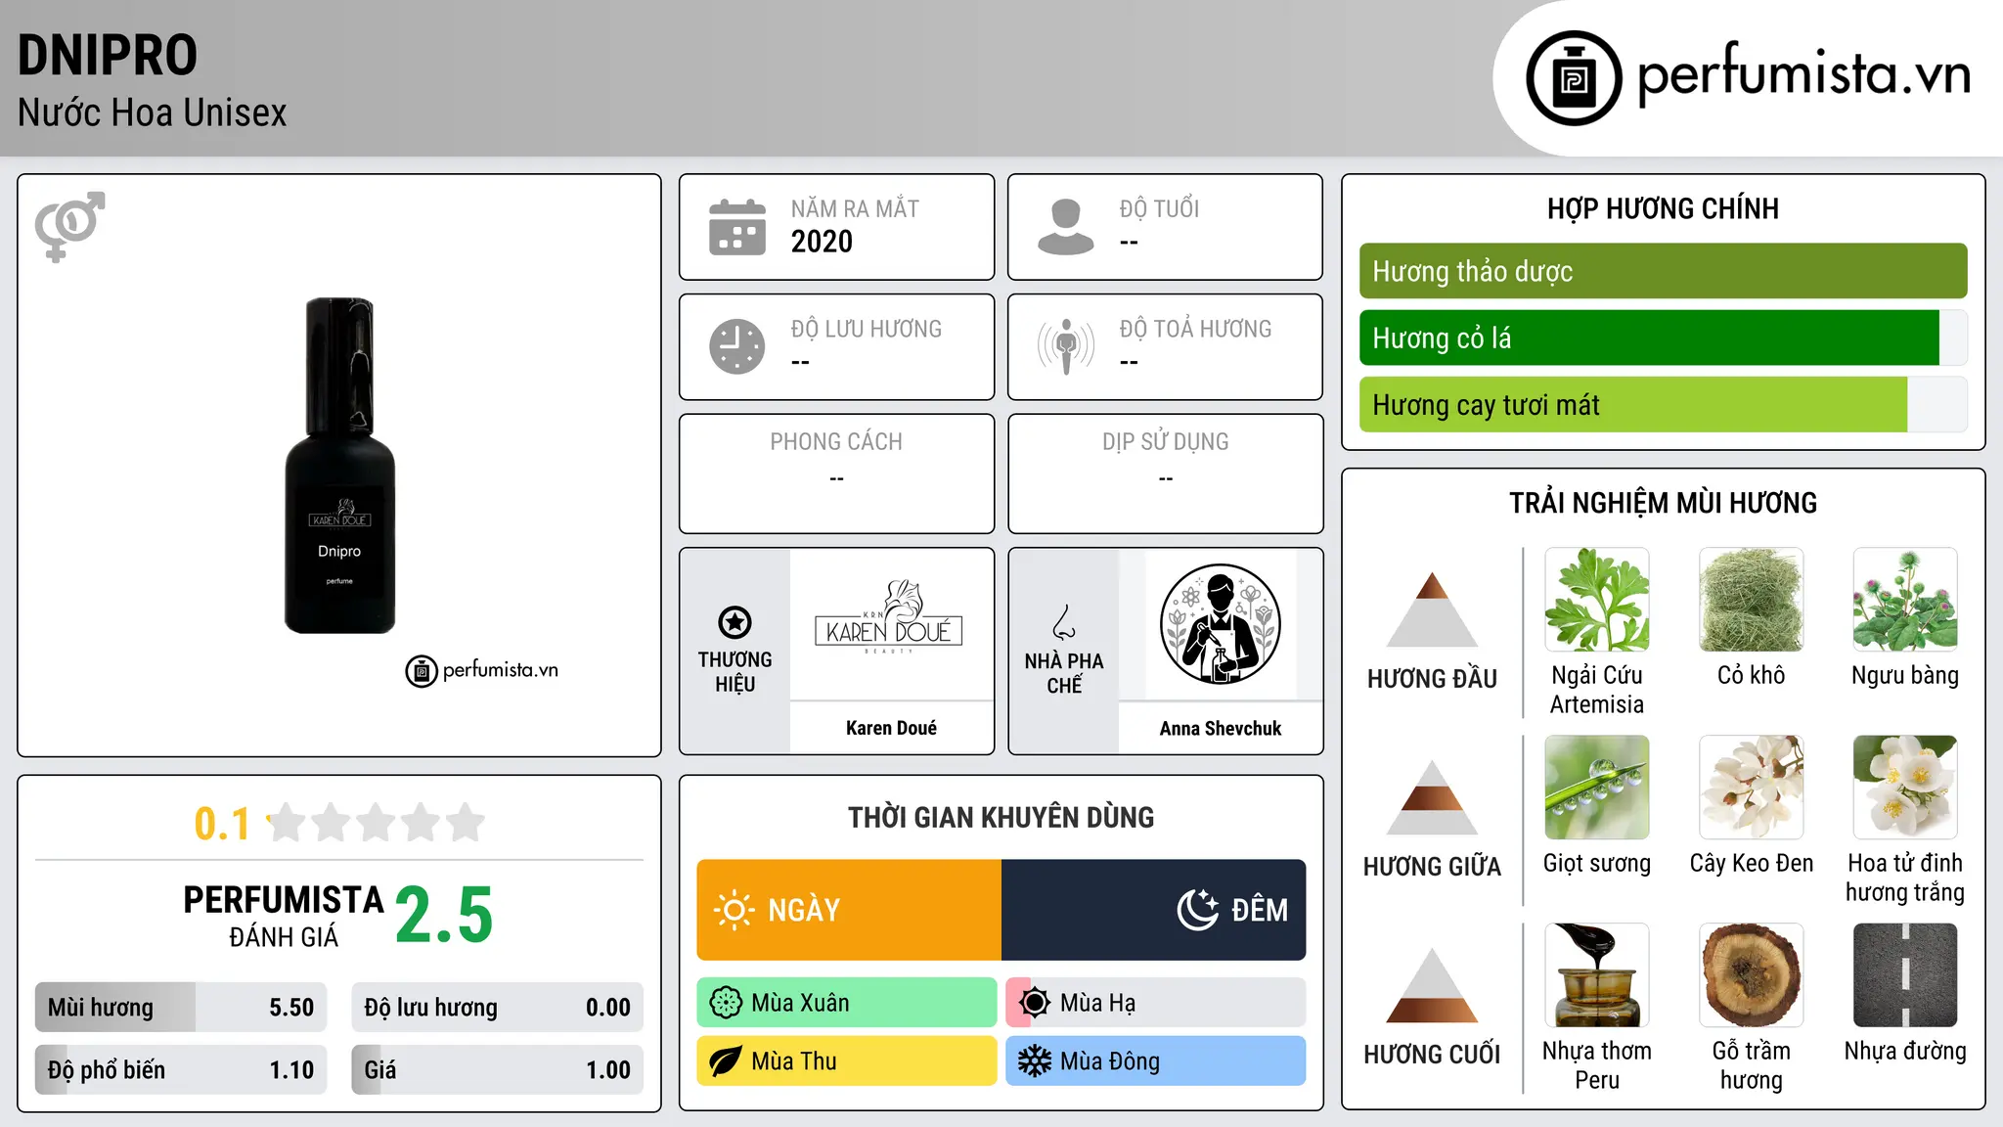Click the Hương Cuối pyramid icon
Image resolution: width=2003 pixels, height=1127 pixels.
coord(1432,985)
